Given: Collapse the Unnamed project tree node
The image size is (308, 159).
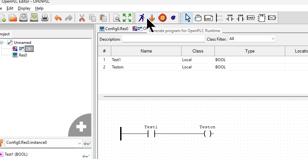Looking at the screenshot, I should tap(2, 42).
